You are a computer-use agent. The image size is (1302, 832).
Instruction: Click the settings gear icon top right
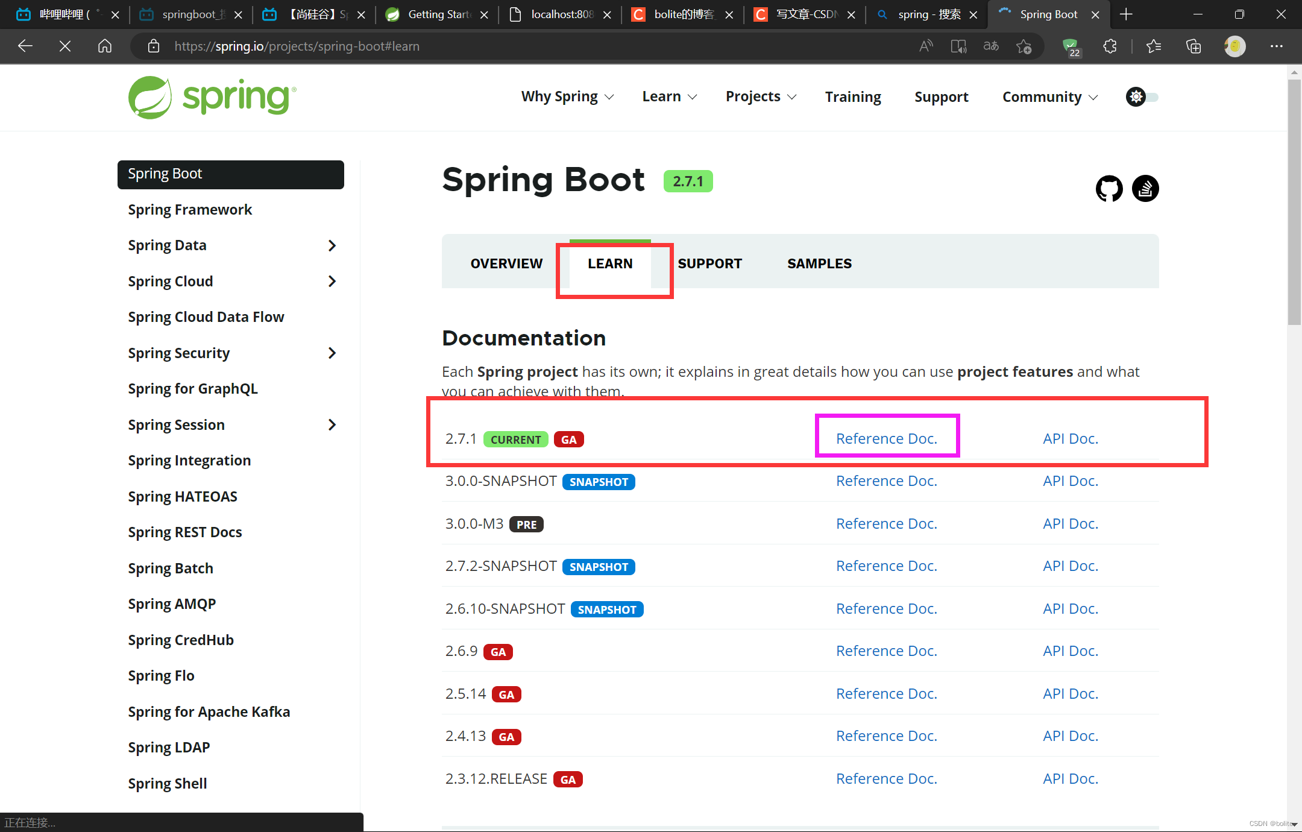point(1135,96)
